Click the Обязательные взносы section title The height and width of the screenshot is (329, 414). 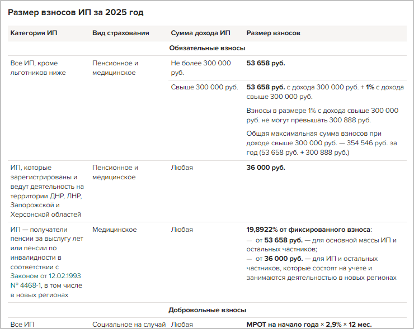(207, 49)
